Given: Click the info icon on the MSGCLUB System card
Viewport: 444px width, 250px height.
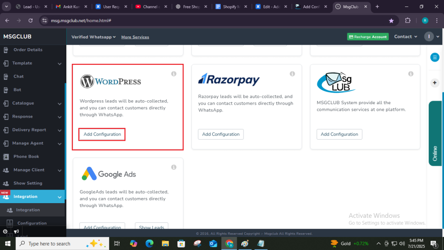Looking at the screenshot, I should click(x=411, y=74).
